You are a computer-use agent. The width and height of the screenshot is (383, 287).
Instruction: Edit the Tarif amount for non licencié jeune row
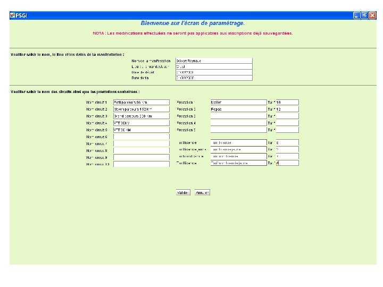pos(287,163)
